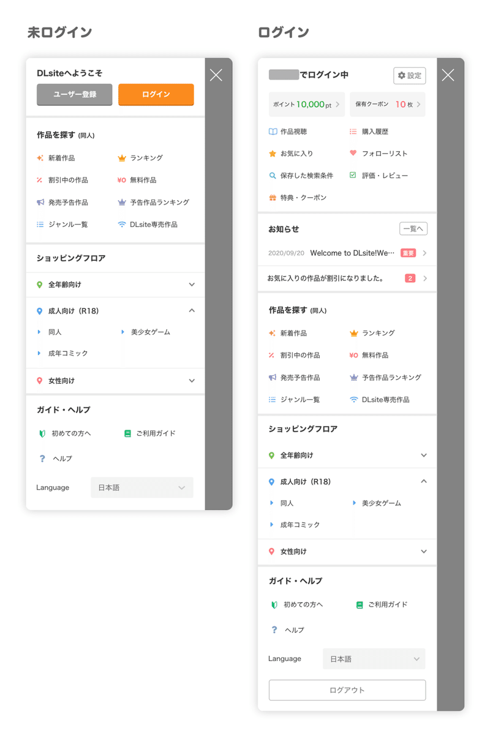Click the 評価・レビュー checkbox icon

coord(353,175)
